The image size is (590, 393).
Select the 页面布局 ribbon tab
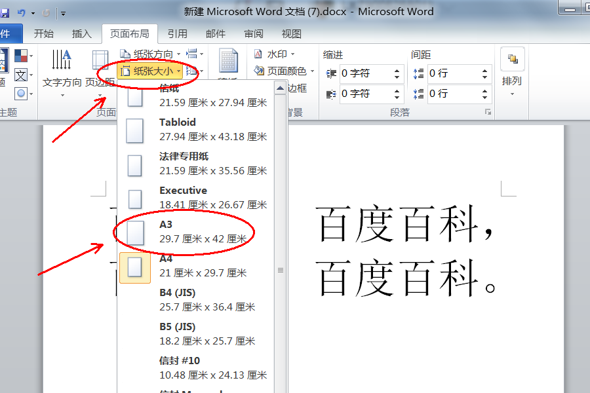(x=129, y=34)
